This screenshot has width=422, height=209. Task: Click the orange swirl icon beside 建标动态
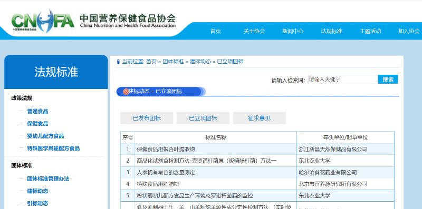[x=126, y=92]
